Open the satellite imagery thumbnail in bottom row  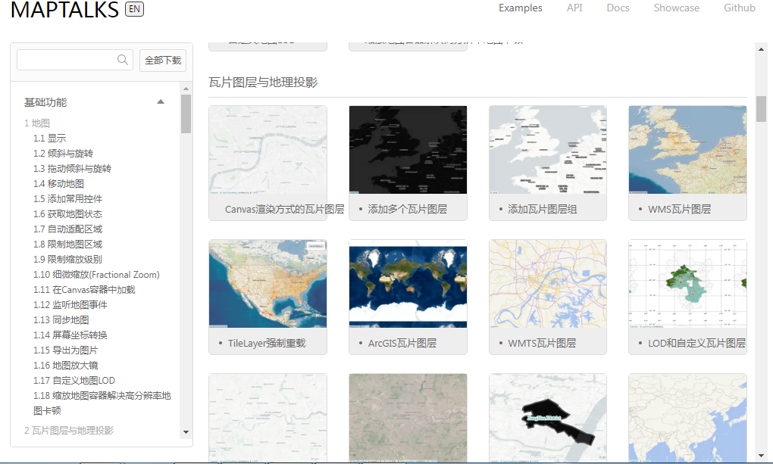(408, 418)
